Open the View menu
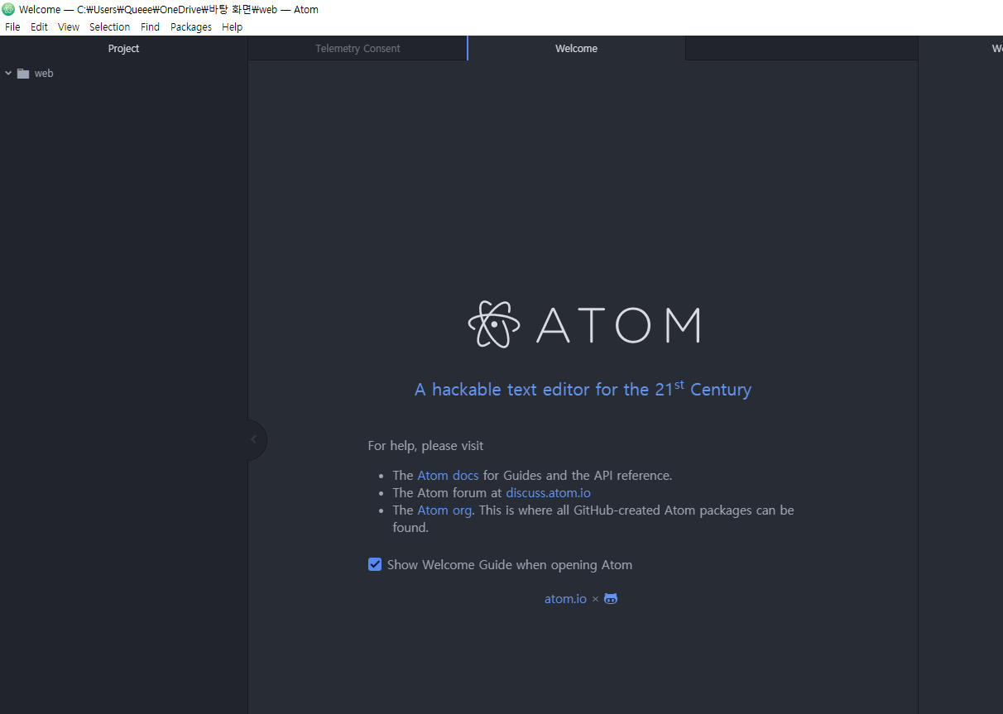This screenshot has width=1003, height=714. [x=69, y=26]
